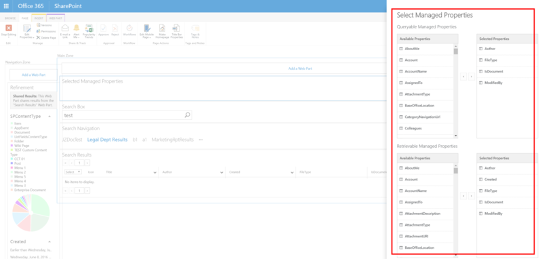Click the Approve ribbon icon
Image resolution: width=542 pixels, height=259 pixels.
tap(104, 28)
